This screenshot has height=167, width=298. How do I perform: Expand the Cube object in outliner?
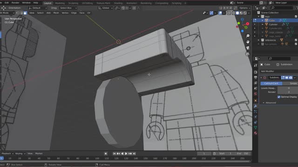tap(263, 20)
